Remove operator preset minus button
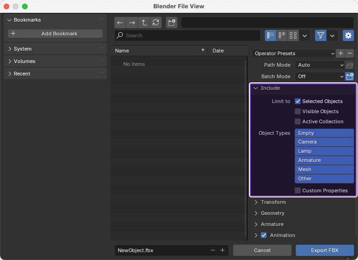The width and height of the screenshot is (358, 260). click(x=350, y=53)
